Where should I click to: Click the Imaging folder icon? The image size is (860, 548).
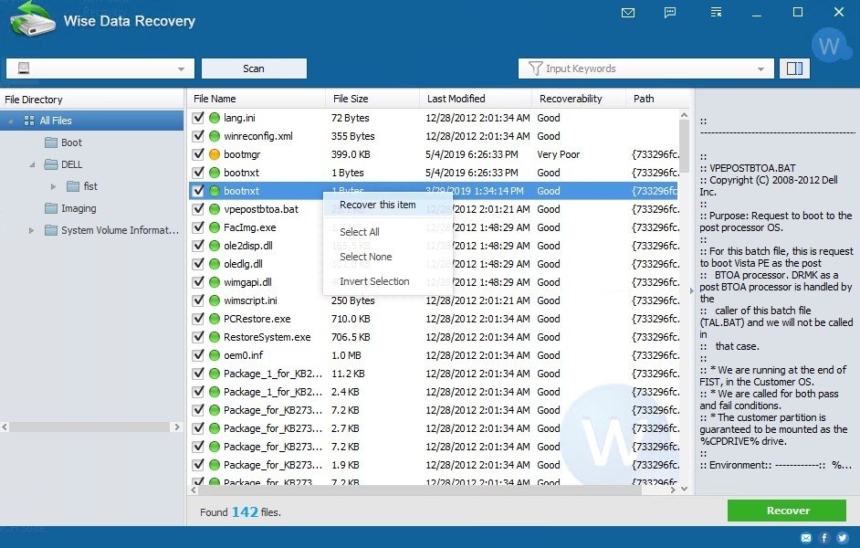coord(51,208)
